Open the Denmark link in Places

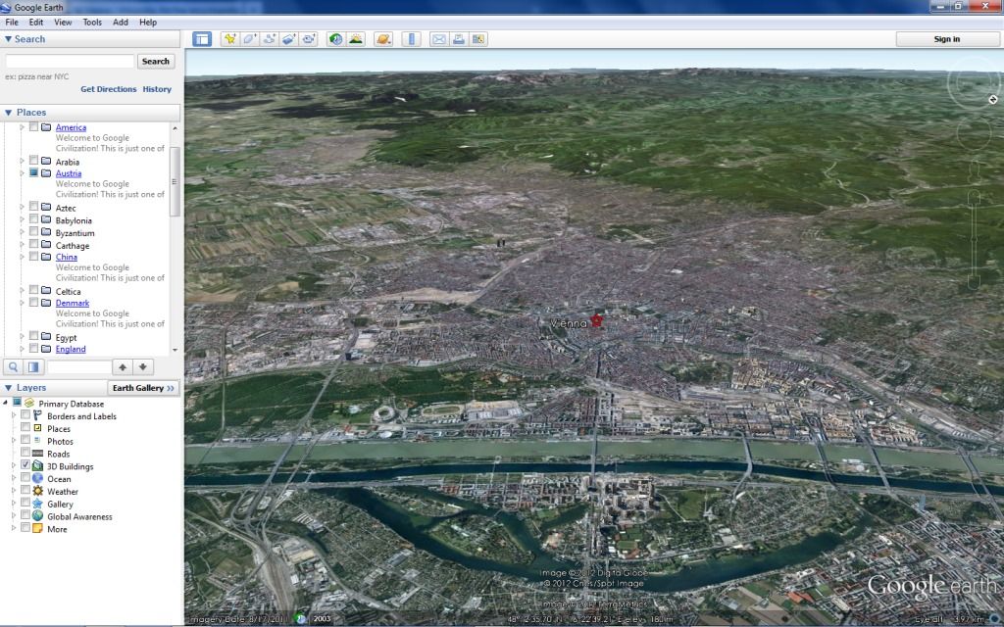coord(73,303)
